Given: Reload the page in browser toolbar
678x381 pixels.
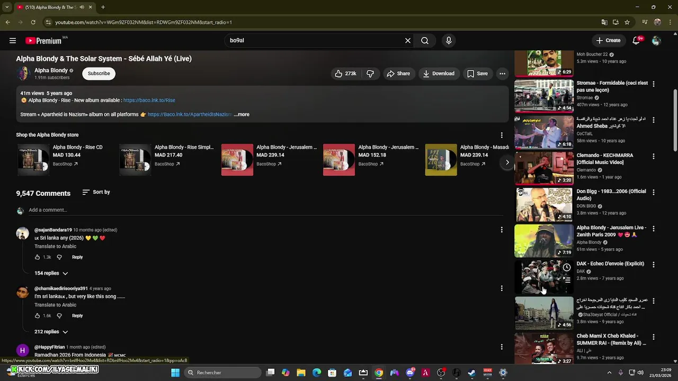Looking at the screenshot, I should coord(33,22).
